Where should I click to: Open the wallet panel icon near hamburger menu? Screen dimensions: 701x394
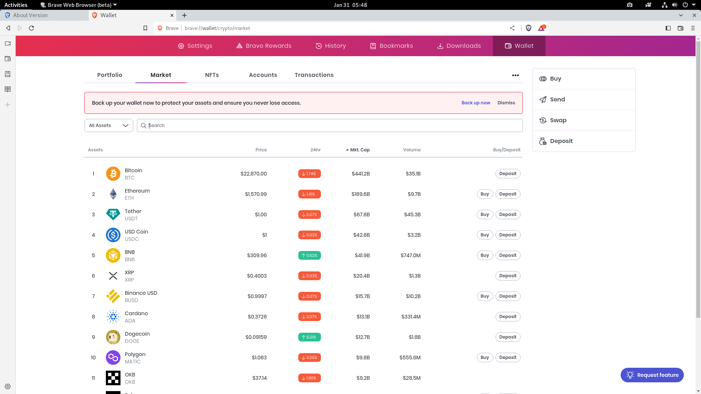click(x=680, y=28)
